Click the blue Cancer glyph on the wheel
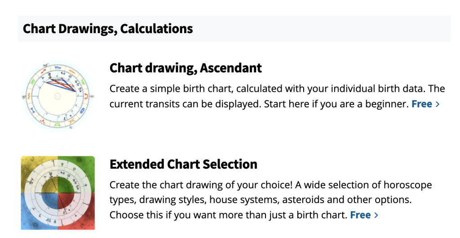 pos(82,111)
